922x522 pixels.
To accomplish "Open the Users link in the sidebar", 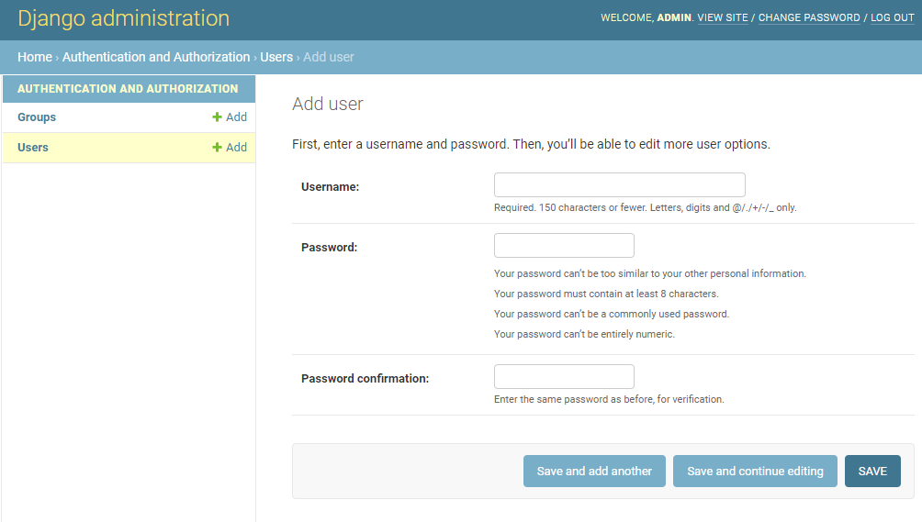I will click(x=33, y=148).
